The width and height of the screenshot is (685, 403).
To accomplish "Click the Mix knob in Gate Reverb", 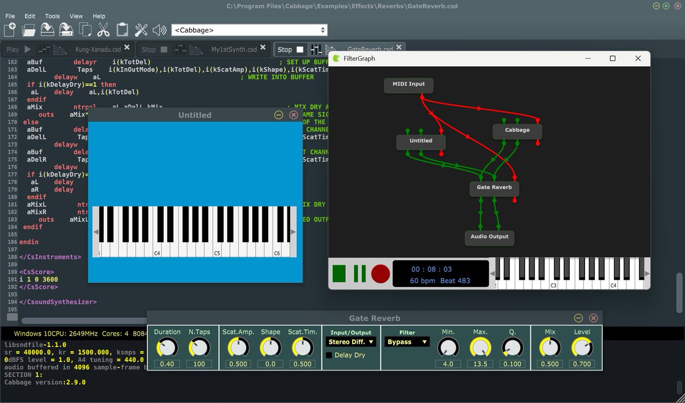I will (550, 348).
